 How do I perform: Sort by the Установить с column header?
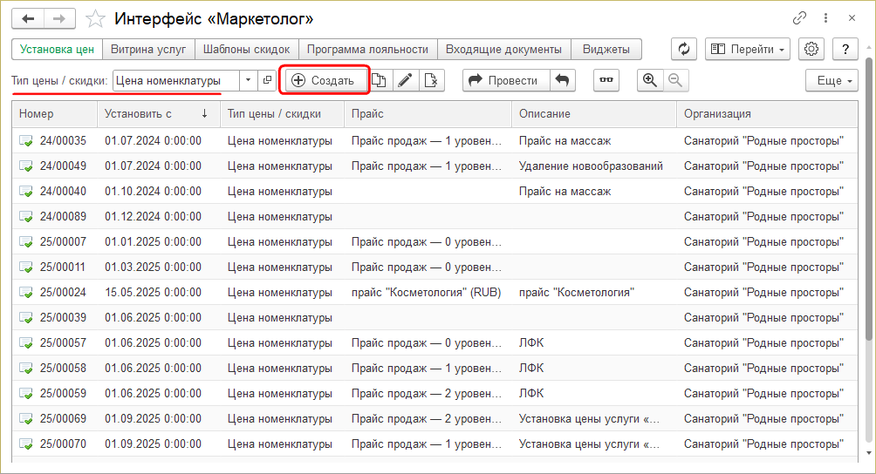(157, 113)
